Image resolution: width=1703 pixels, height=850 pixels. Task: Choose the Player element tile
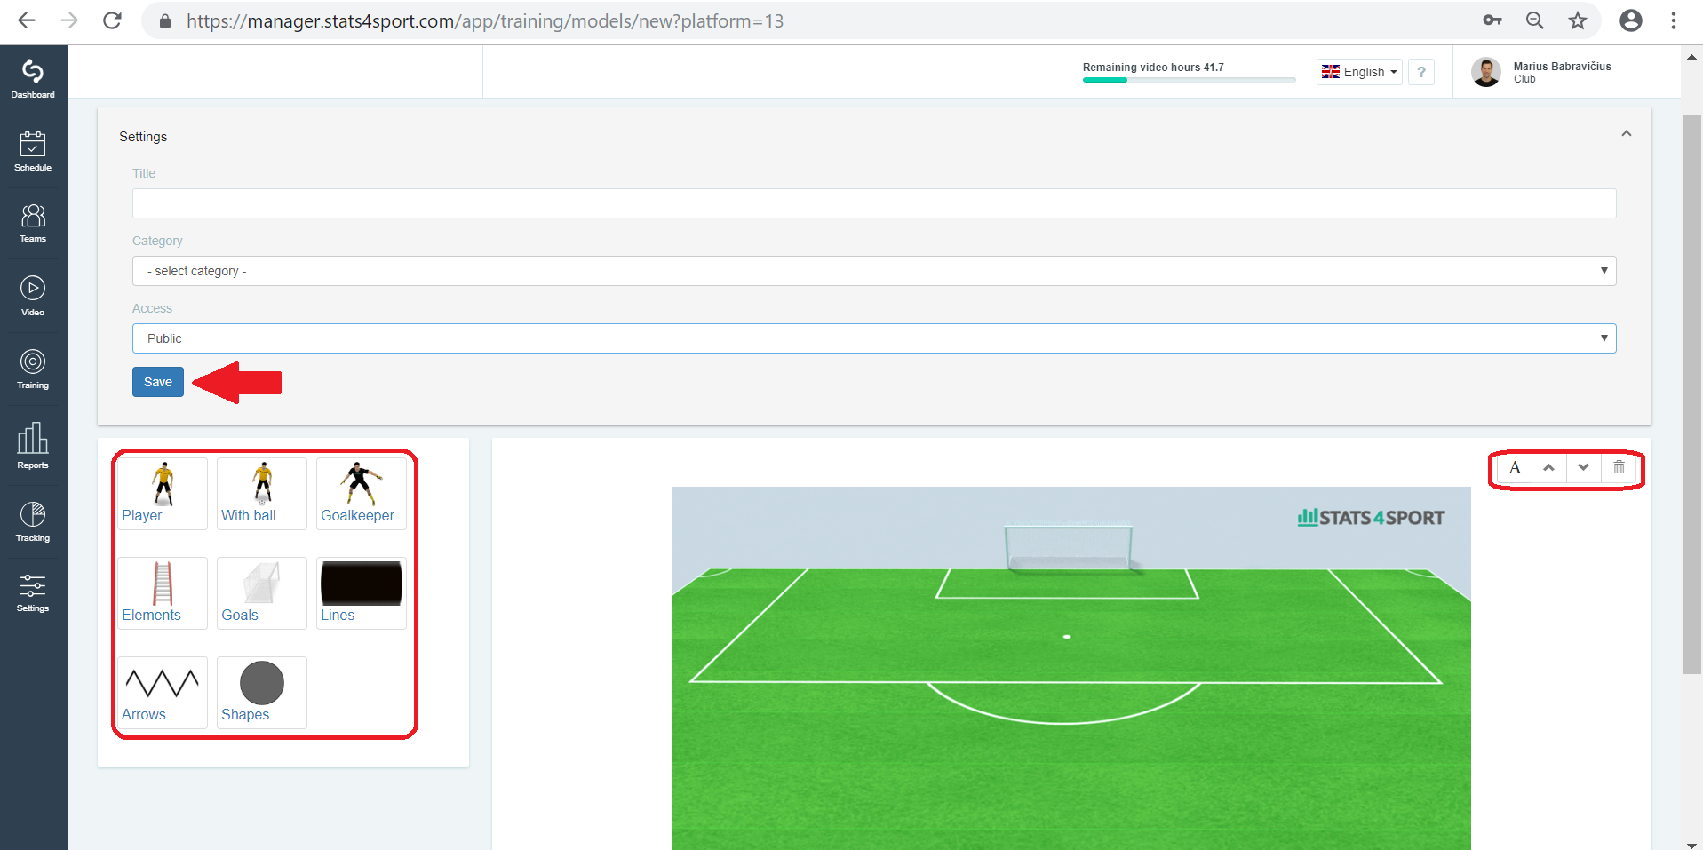coord(163,494)
